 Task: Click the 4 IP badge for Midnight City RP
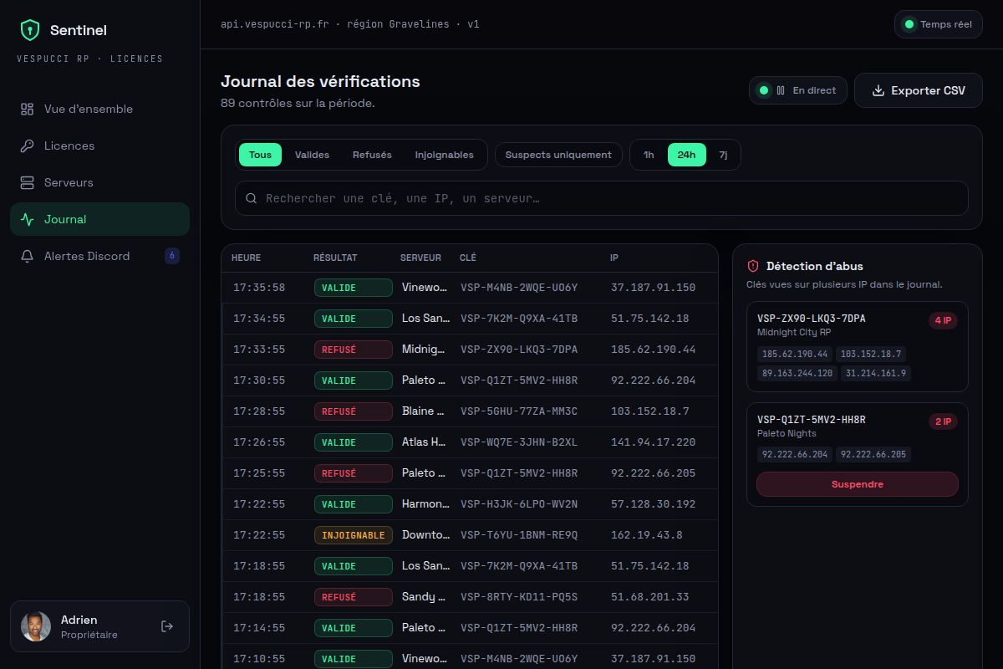click(x=943, y=320)
